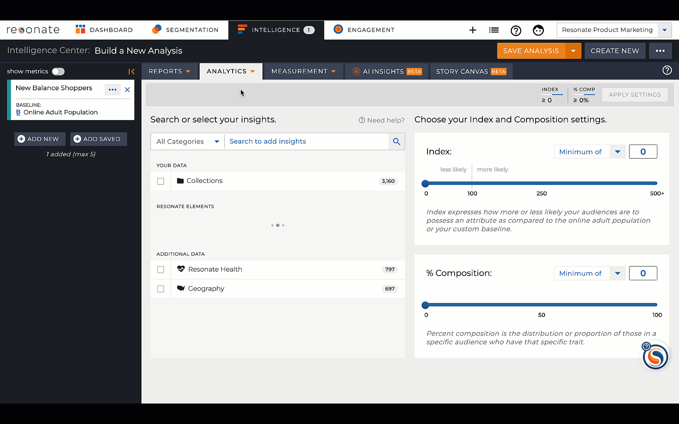Click the Need help? link
Viewport: 679px width, 424px height.
[x=381, y=120]
